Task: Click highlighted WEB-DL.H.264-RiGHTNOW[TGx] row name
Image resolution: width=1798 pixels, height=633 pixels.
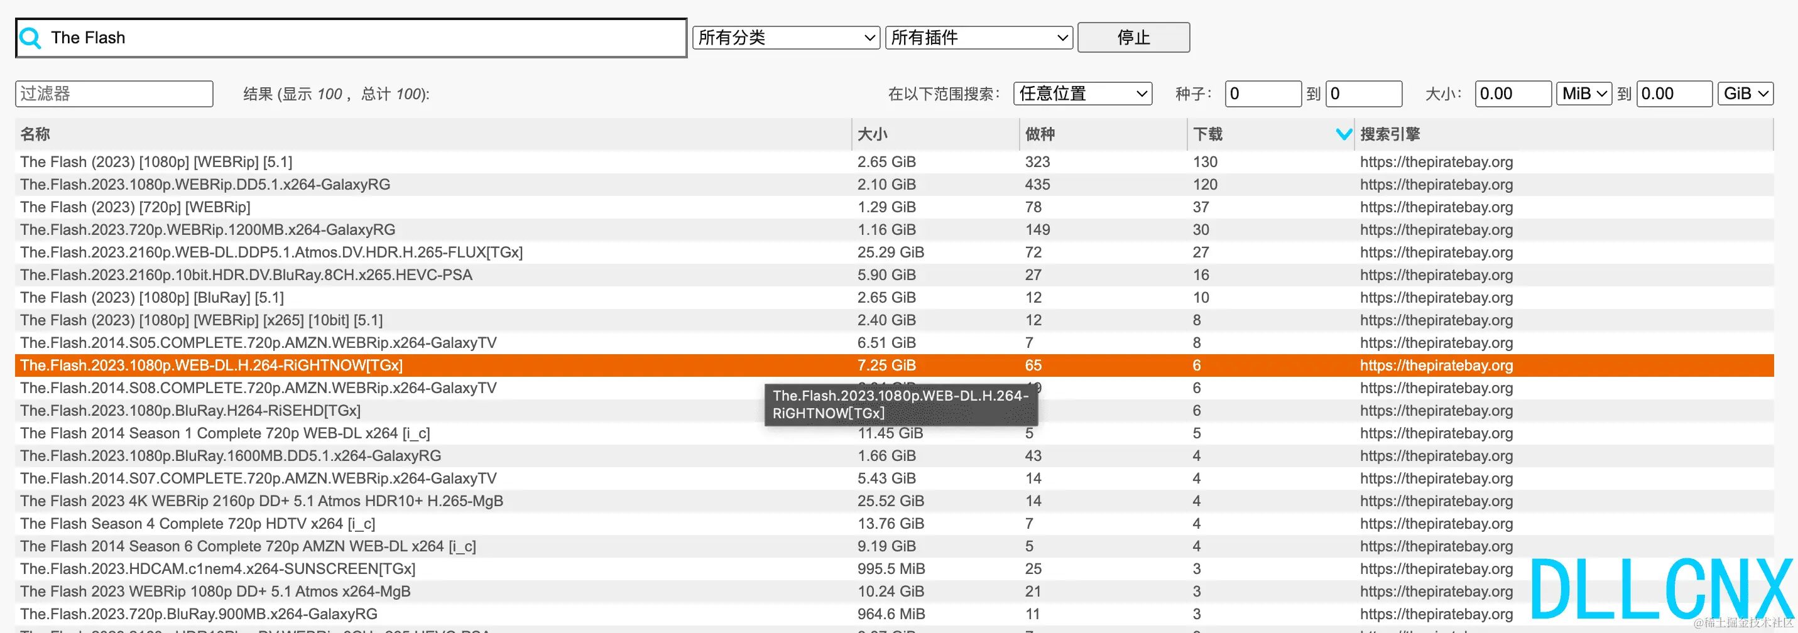Action: coord(212,365)
